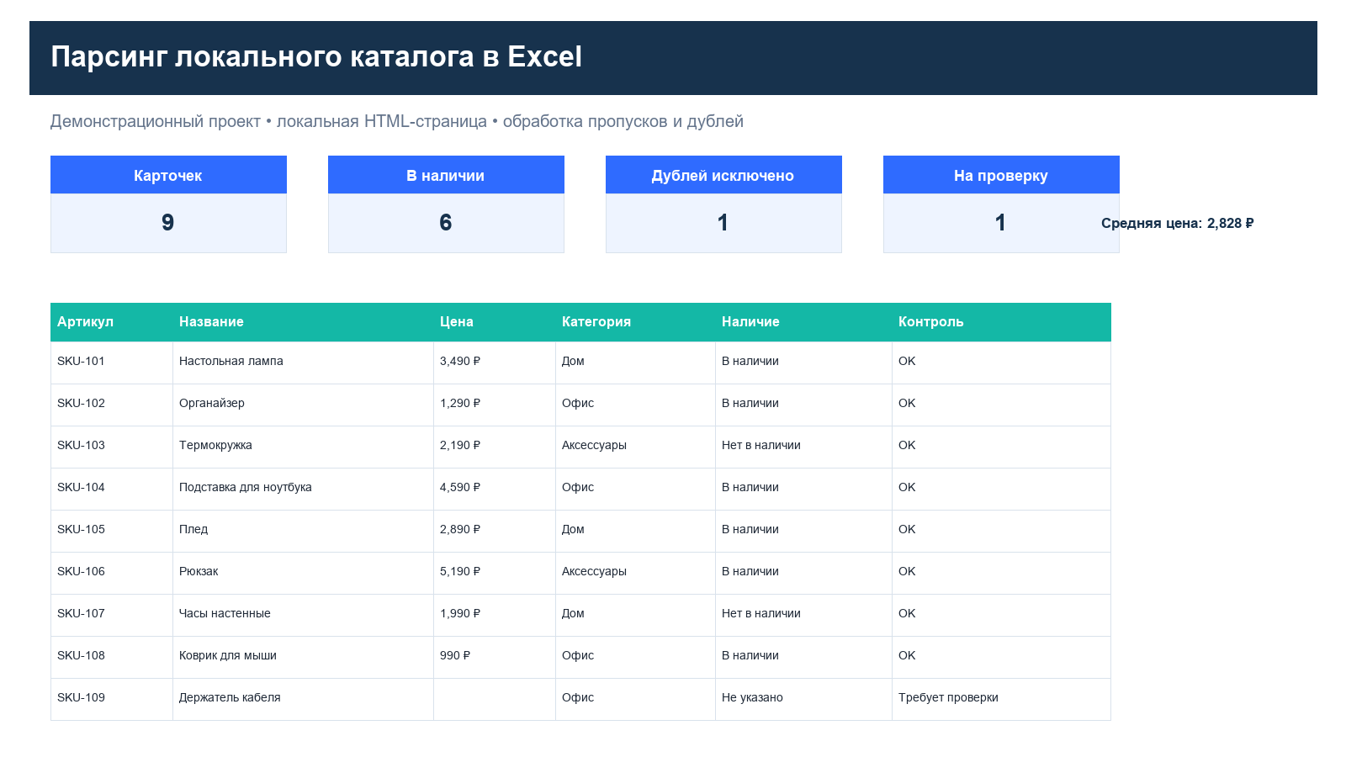The height and width of the screenshot is (757, 1346).
Task: Click the price 1,290 ₽
Action: point(460,403)
